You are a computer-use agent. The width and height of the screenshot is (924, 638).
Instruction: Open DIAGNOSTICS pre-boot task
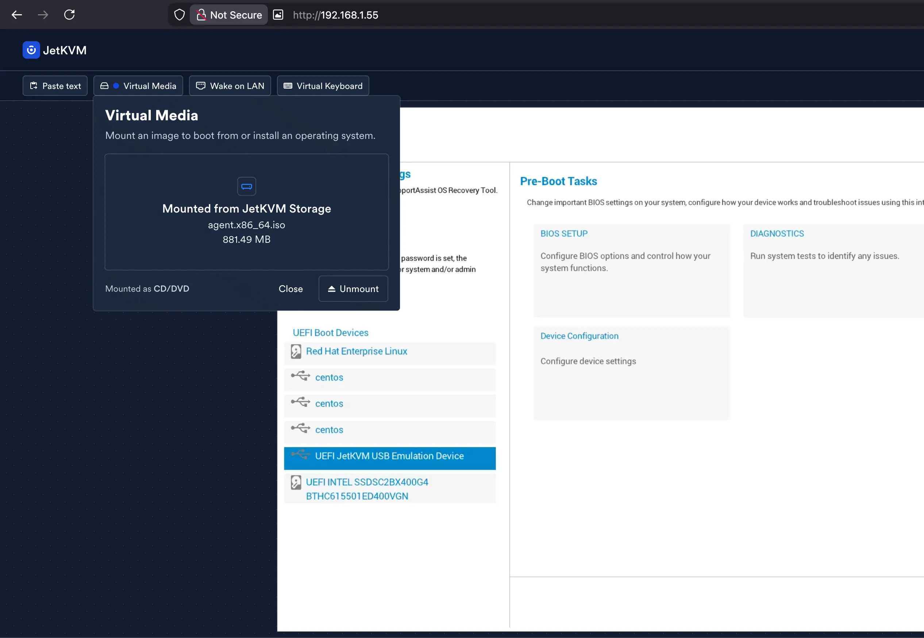[833, 271]
